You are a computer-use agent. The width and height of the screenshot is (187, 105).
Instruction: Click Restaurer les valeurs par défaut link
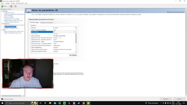pyautogui.click(x=175, y=12)
